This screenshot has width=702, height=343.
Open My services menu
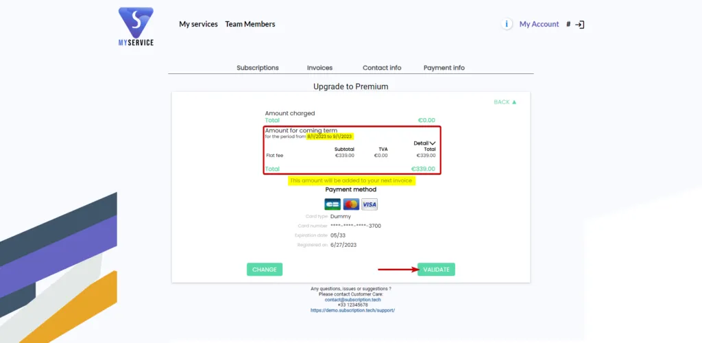[x=198, y=24]
